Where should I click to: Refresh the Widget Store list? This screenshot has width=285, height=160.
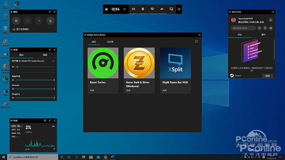click(x=197, y=41)
